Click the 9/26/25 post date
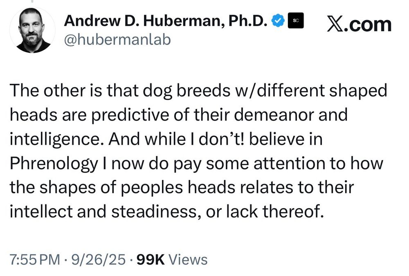Image resolution: width=409 pixels, height=276 pixels. point(98,260)
